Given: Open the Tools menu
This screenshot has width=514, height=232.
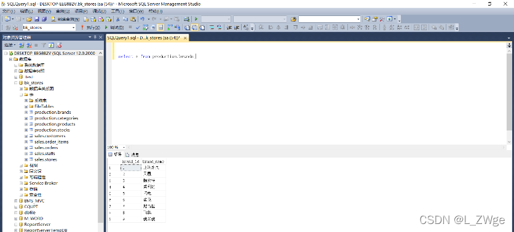Looking at the screenshot, I should click(117, 11).
